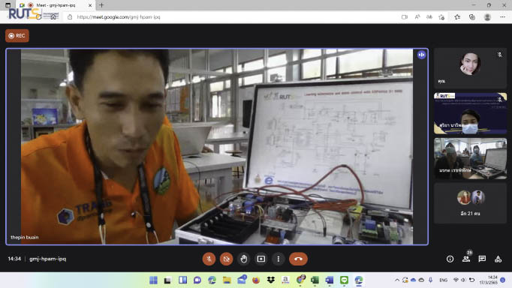Open more options three-dot menu

(279, 259)
